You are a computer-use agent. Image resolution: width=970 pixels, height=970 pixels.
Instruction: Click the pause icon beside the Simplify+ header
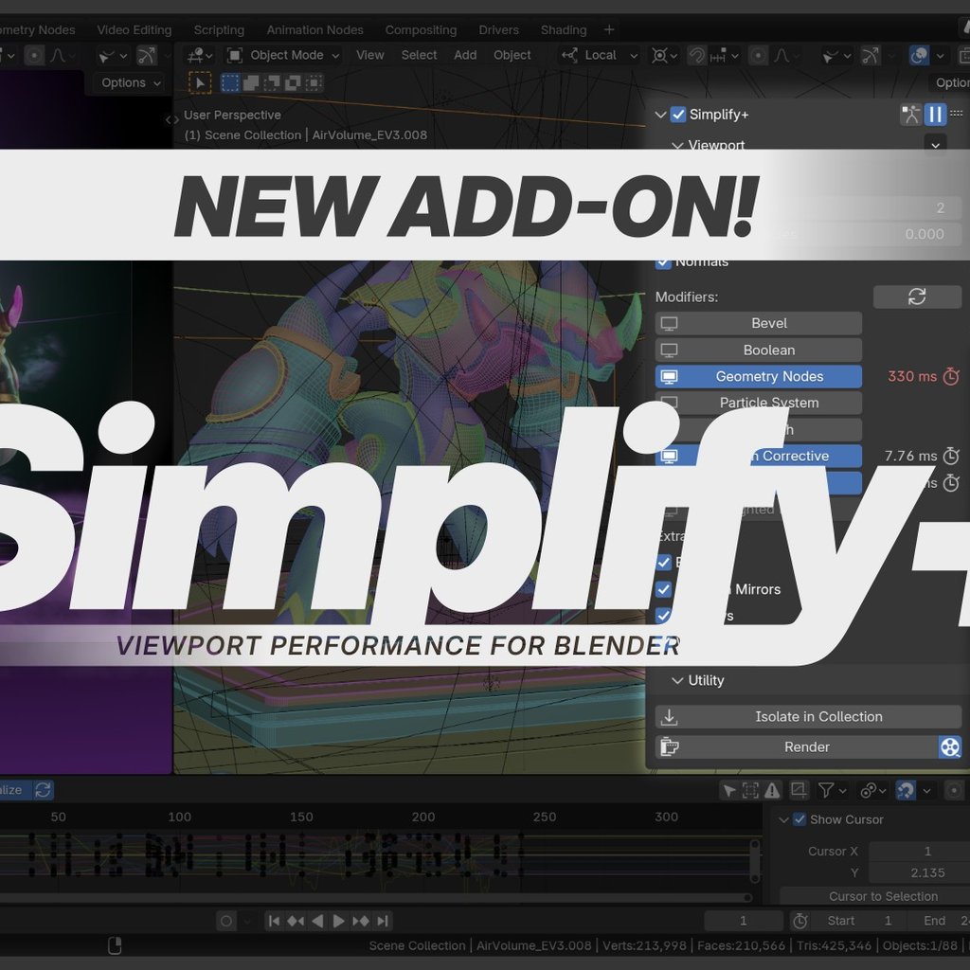(x=936, y=114)
